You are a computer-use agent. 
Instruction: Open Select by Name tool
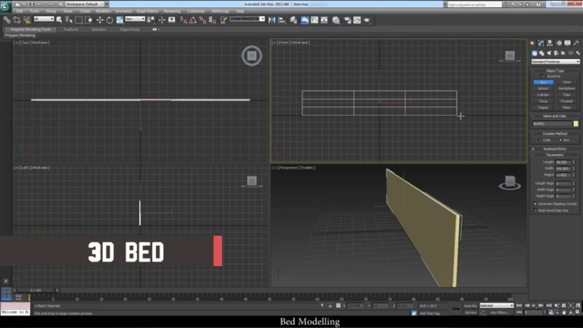point(69,20)
